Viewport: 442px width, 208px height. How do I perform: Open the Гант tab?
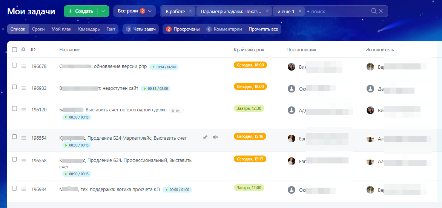[111, 29]
